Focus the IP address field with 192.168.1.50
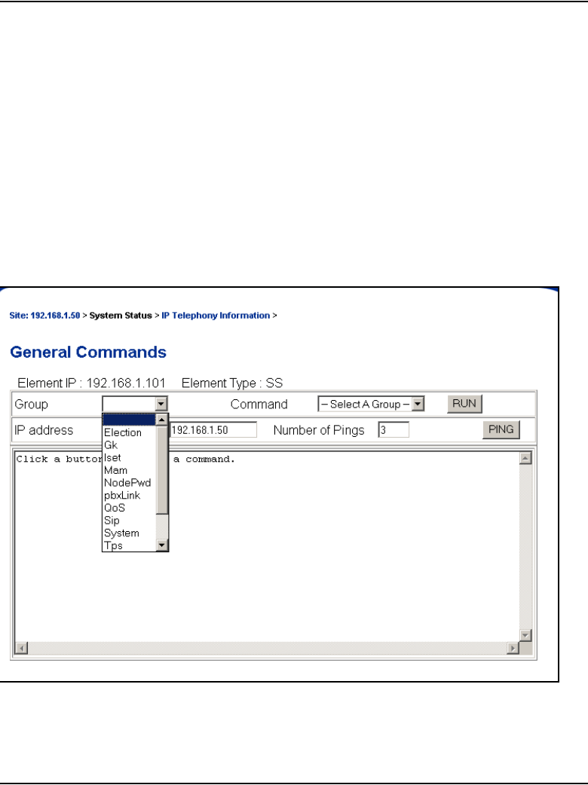588x785 pixels. point(213,430)
